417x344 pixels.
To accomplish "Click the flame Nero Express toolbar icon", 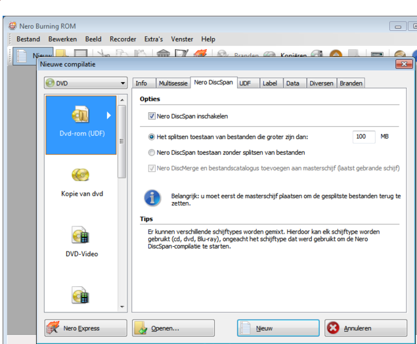I will 200,53.
